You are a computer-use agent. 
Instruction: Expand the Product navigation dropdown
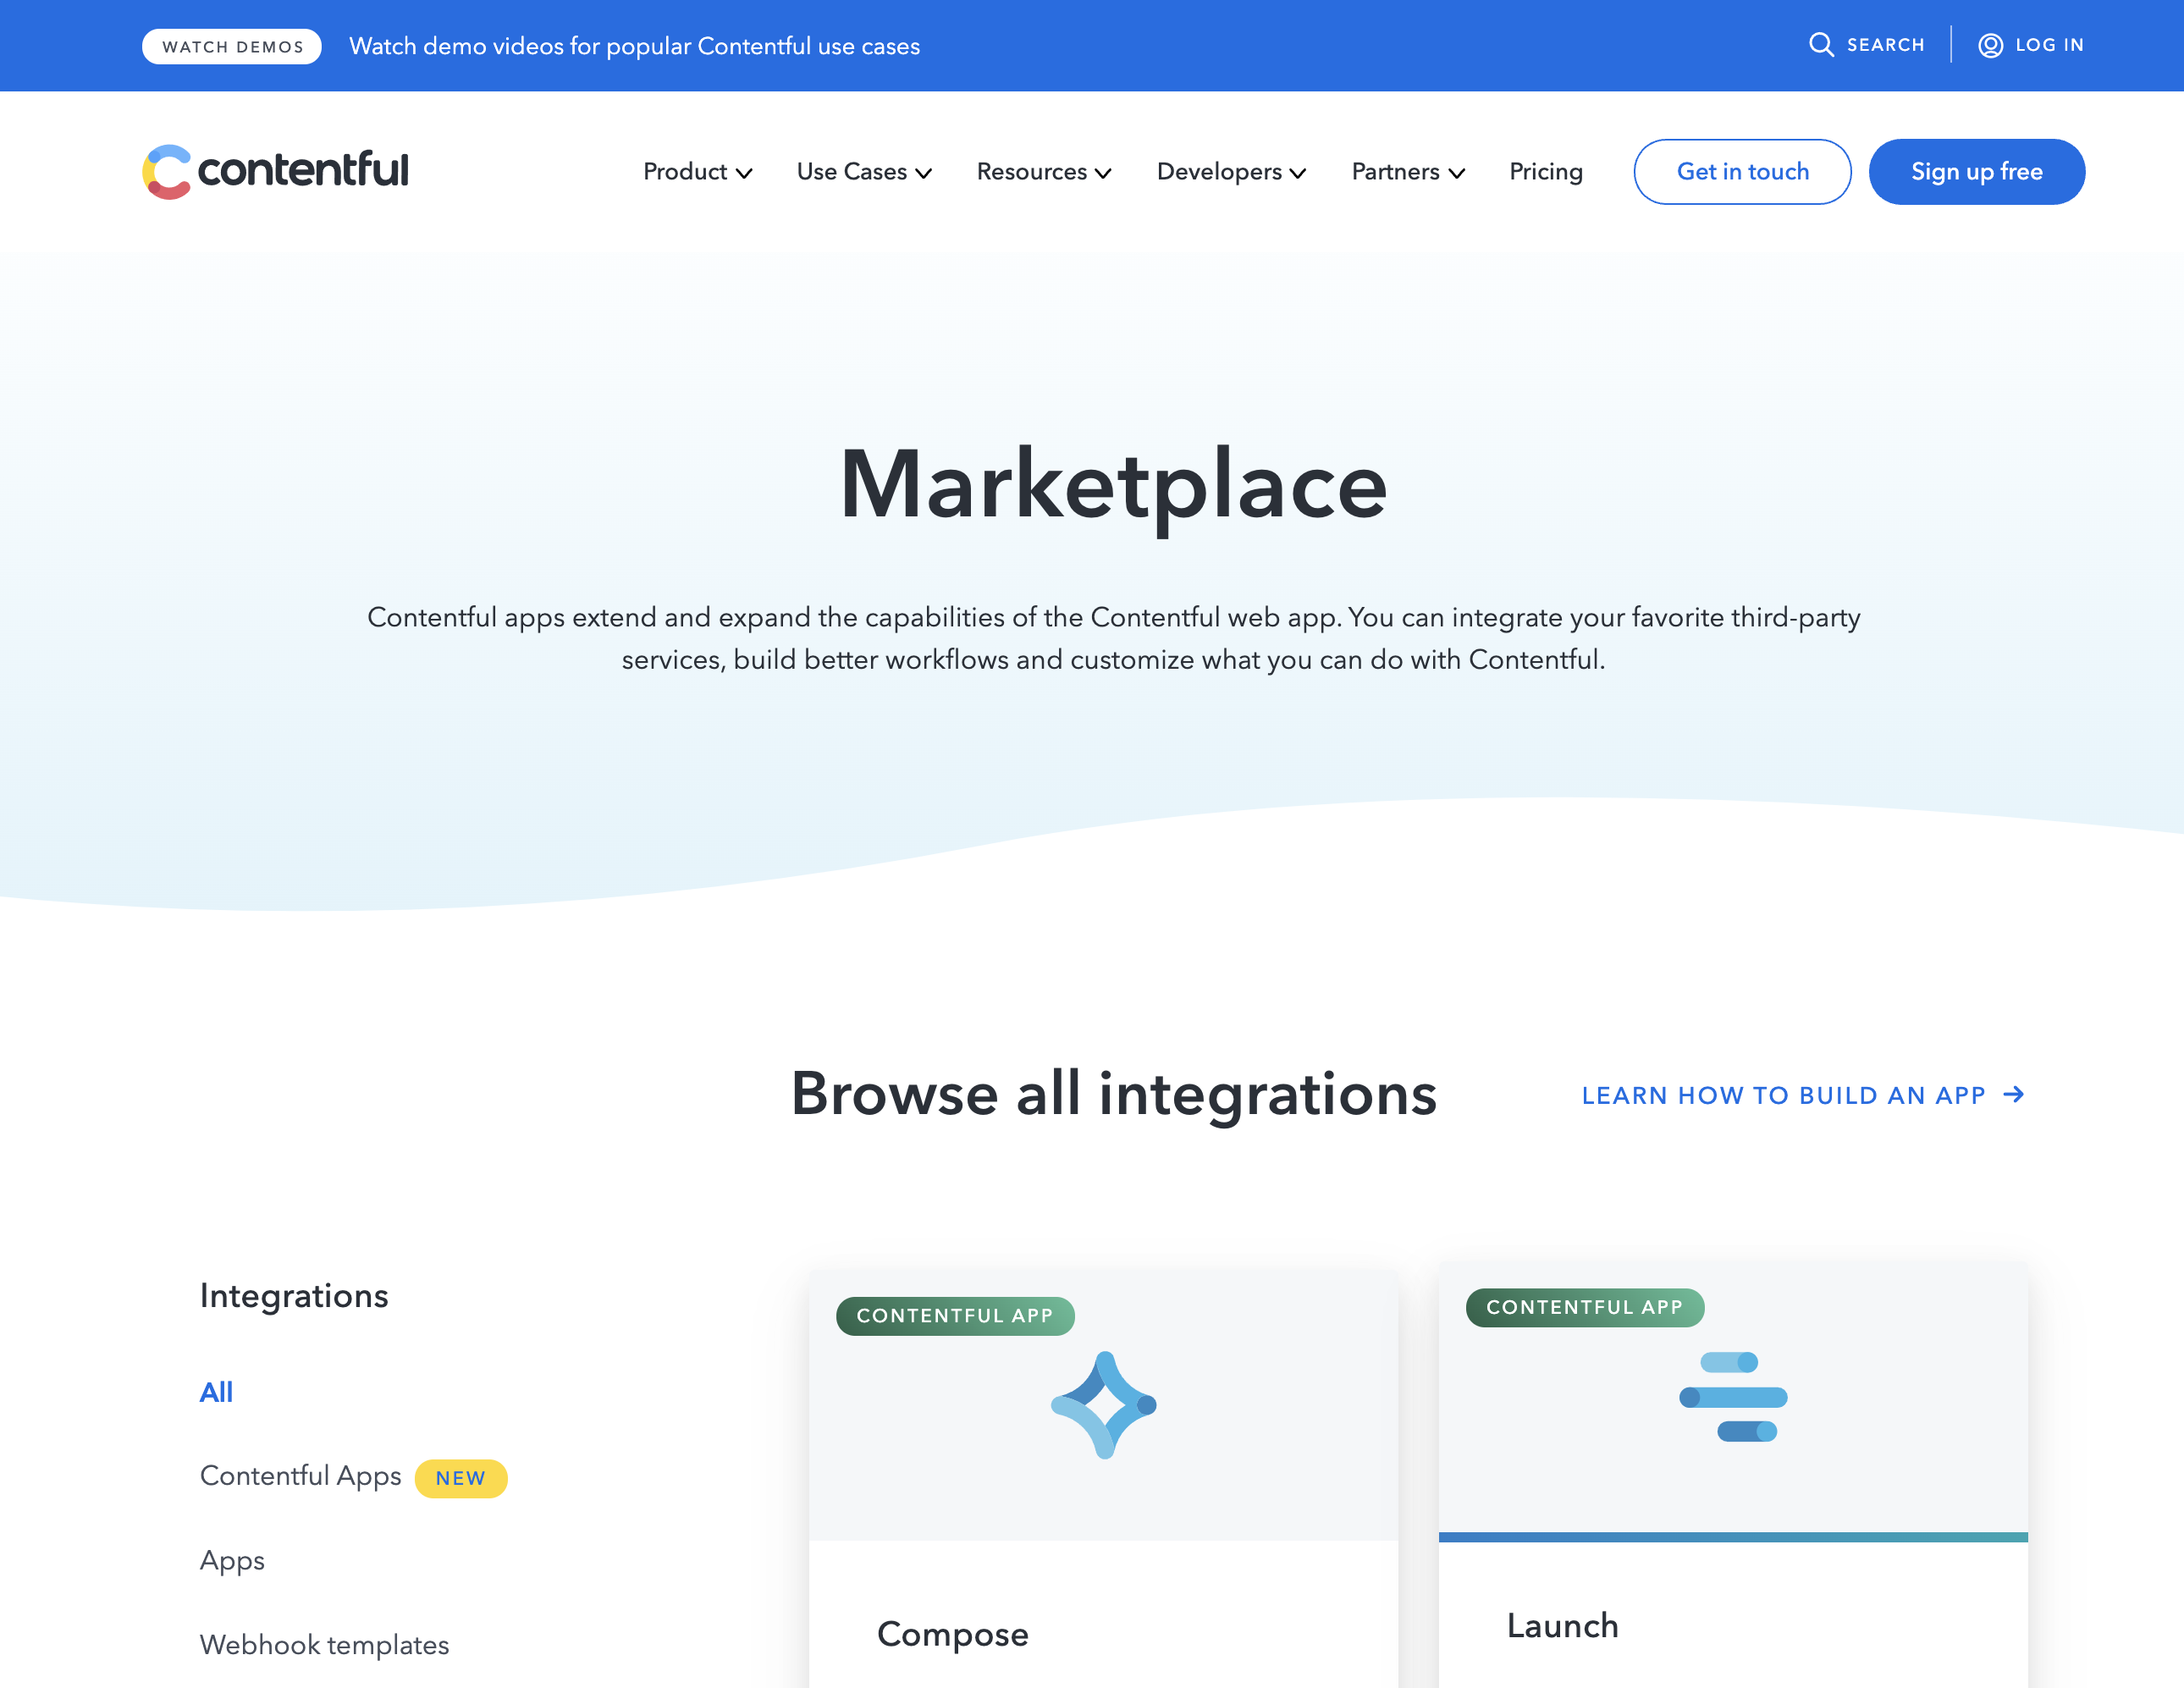697,171
